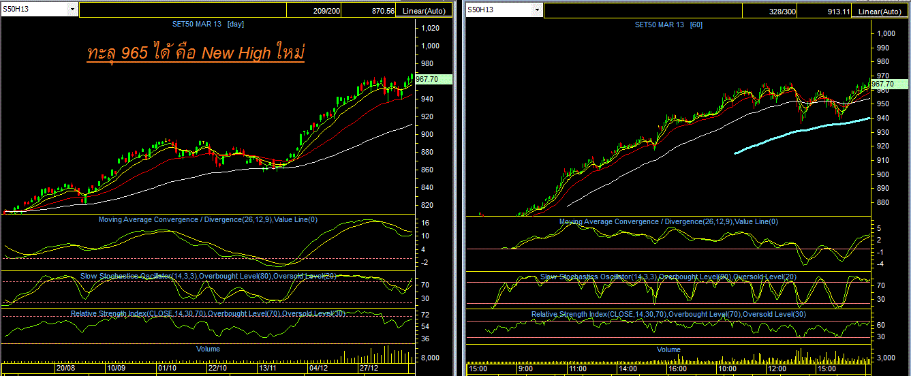Click the 72 value on the daily RSI scale

[x=425, y=315]
